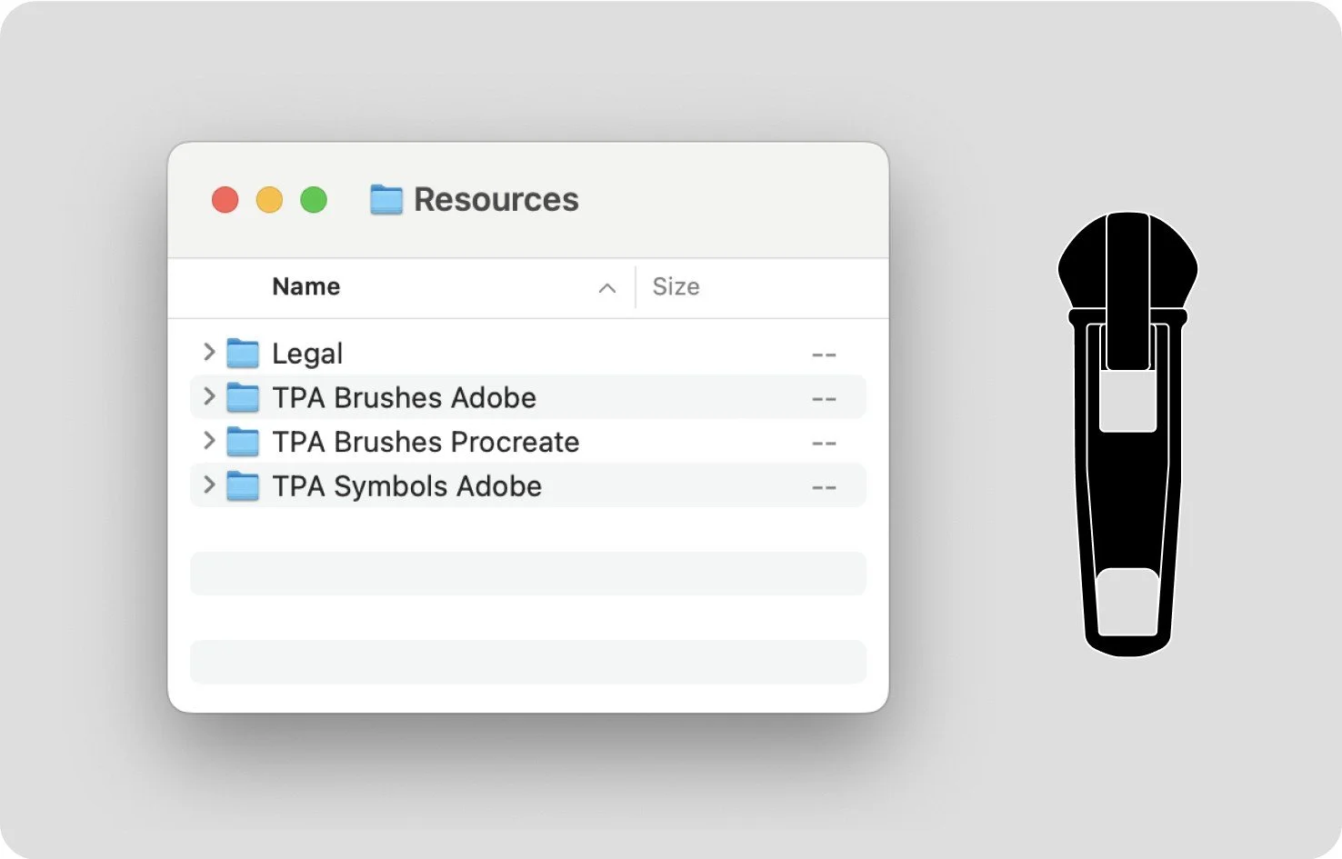Click the TPA Symbols Adobe folder icon
1342x859 pixels.
click(x=243, y=486)
